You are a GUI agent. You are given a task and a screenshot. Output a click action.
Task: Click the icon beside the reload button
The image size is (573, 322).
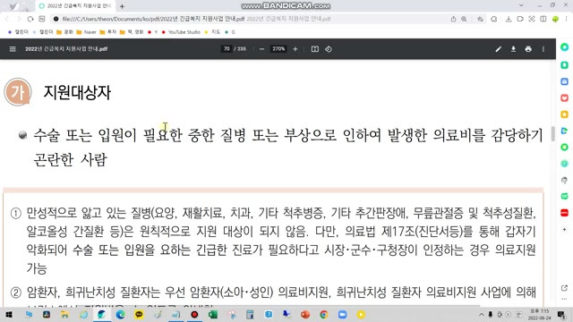click(42, 19)
